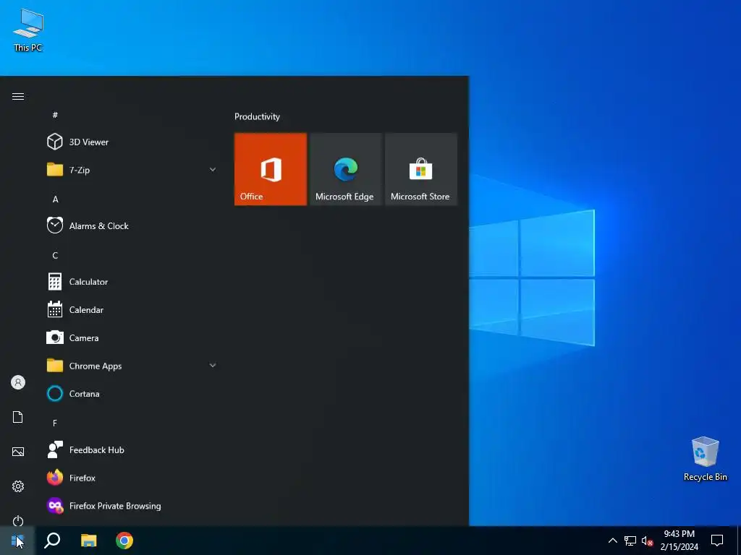The width and height of the screenshot is (741, 555).
Task: Open the Calendar app
Action: click(x=132, y=309)
